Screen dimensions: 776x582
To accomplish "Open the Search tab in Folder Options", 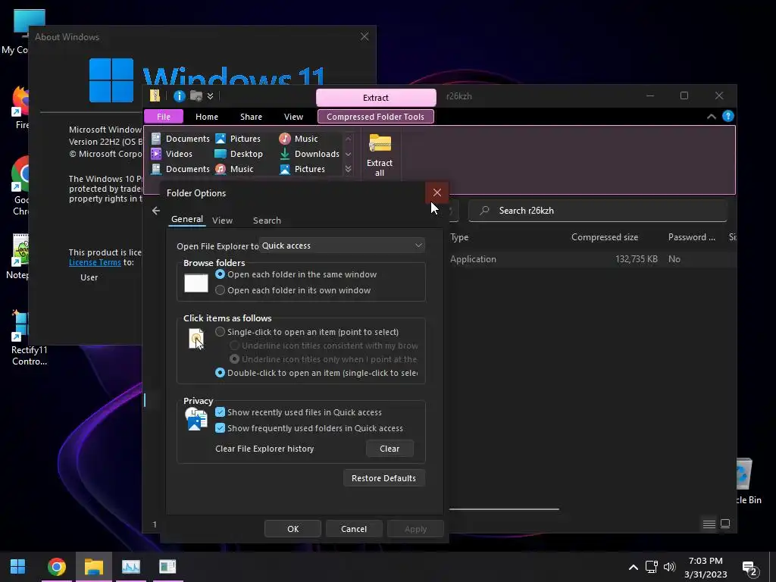I will [x=267, y=221].
